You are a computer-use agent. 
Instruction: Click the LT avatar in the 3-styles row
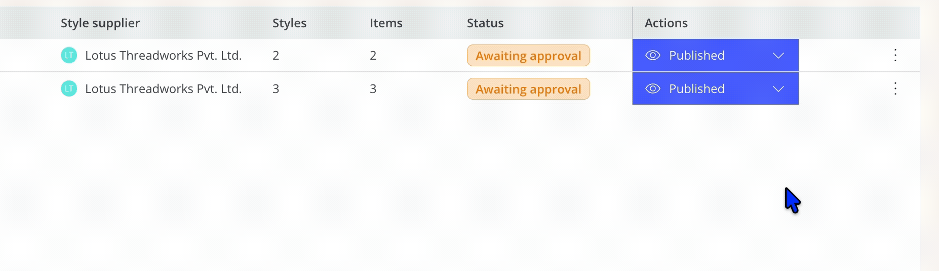(x=69, y=88)
